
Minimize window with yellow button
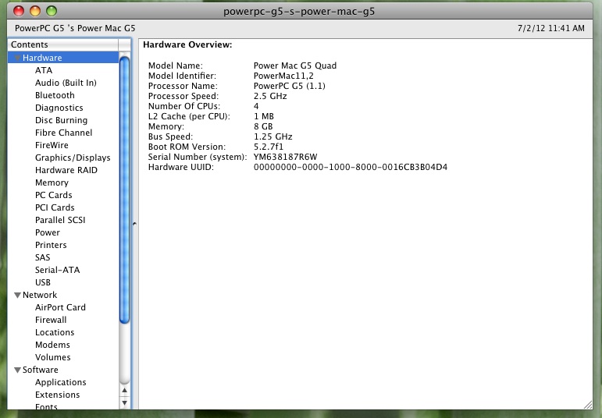[x=35, y=11]
